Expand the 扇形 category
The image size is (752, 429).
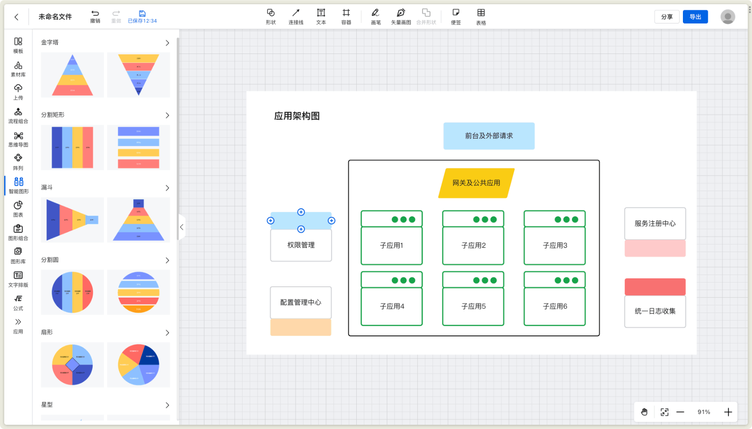[167, 333]
